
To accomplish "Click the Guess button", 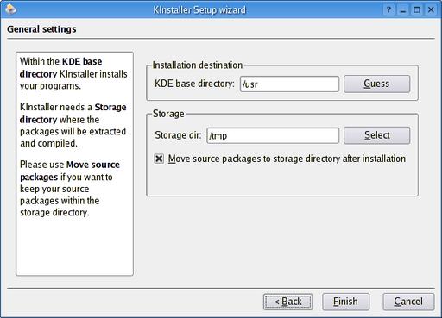I will pyautogui.click(x=376, y=84).
